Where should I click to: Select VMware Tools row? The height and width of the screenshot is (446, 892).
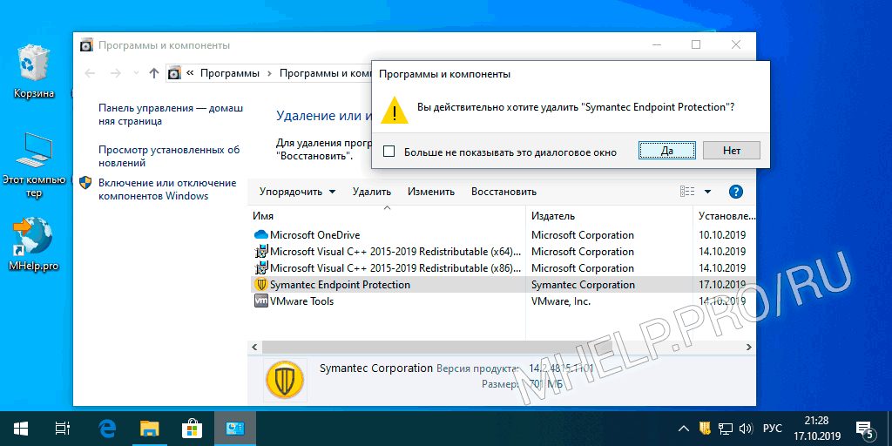click(502, 301)
